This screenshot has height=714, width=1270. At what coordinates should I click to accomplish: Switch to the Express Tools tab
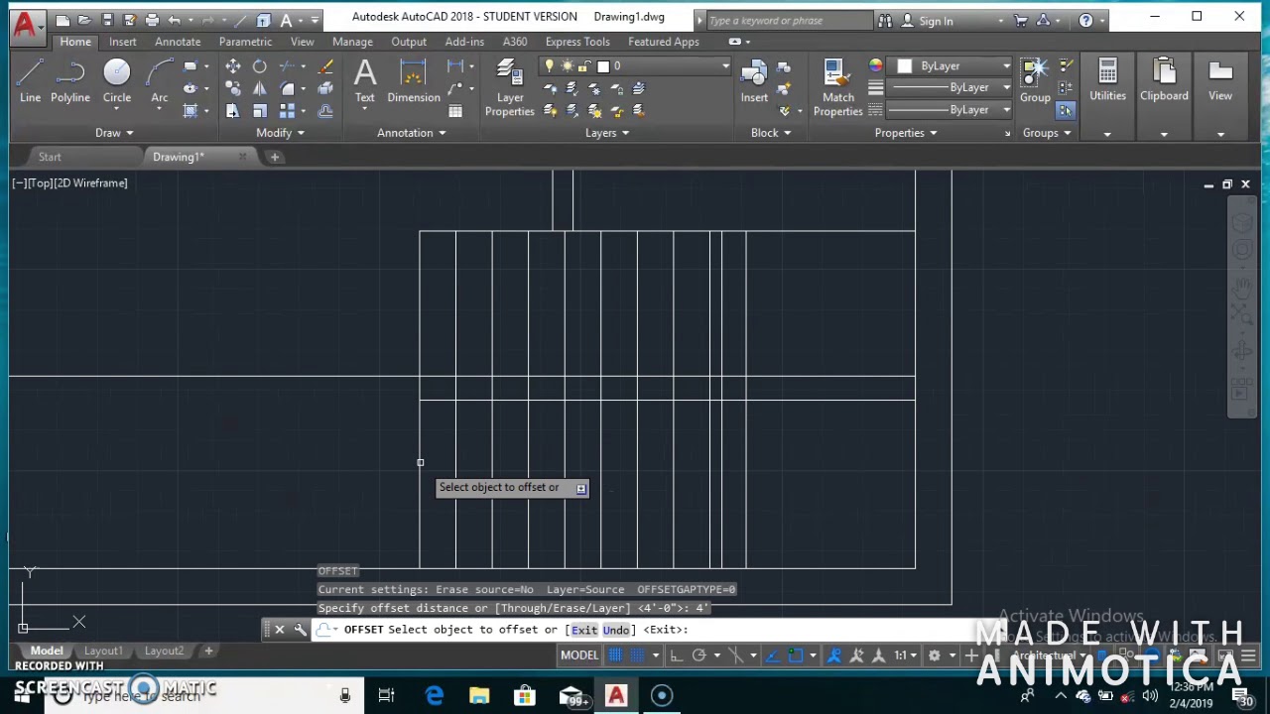pyautogui.click(x=577, y=42)
